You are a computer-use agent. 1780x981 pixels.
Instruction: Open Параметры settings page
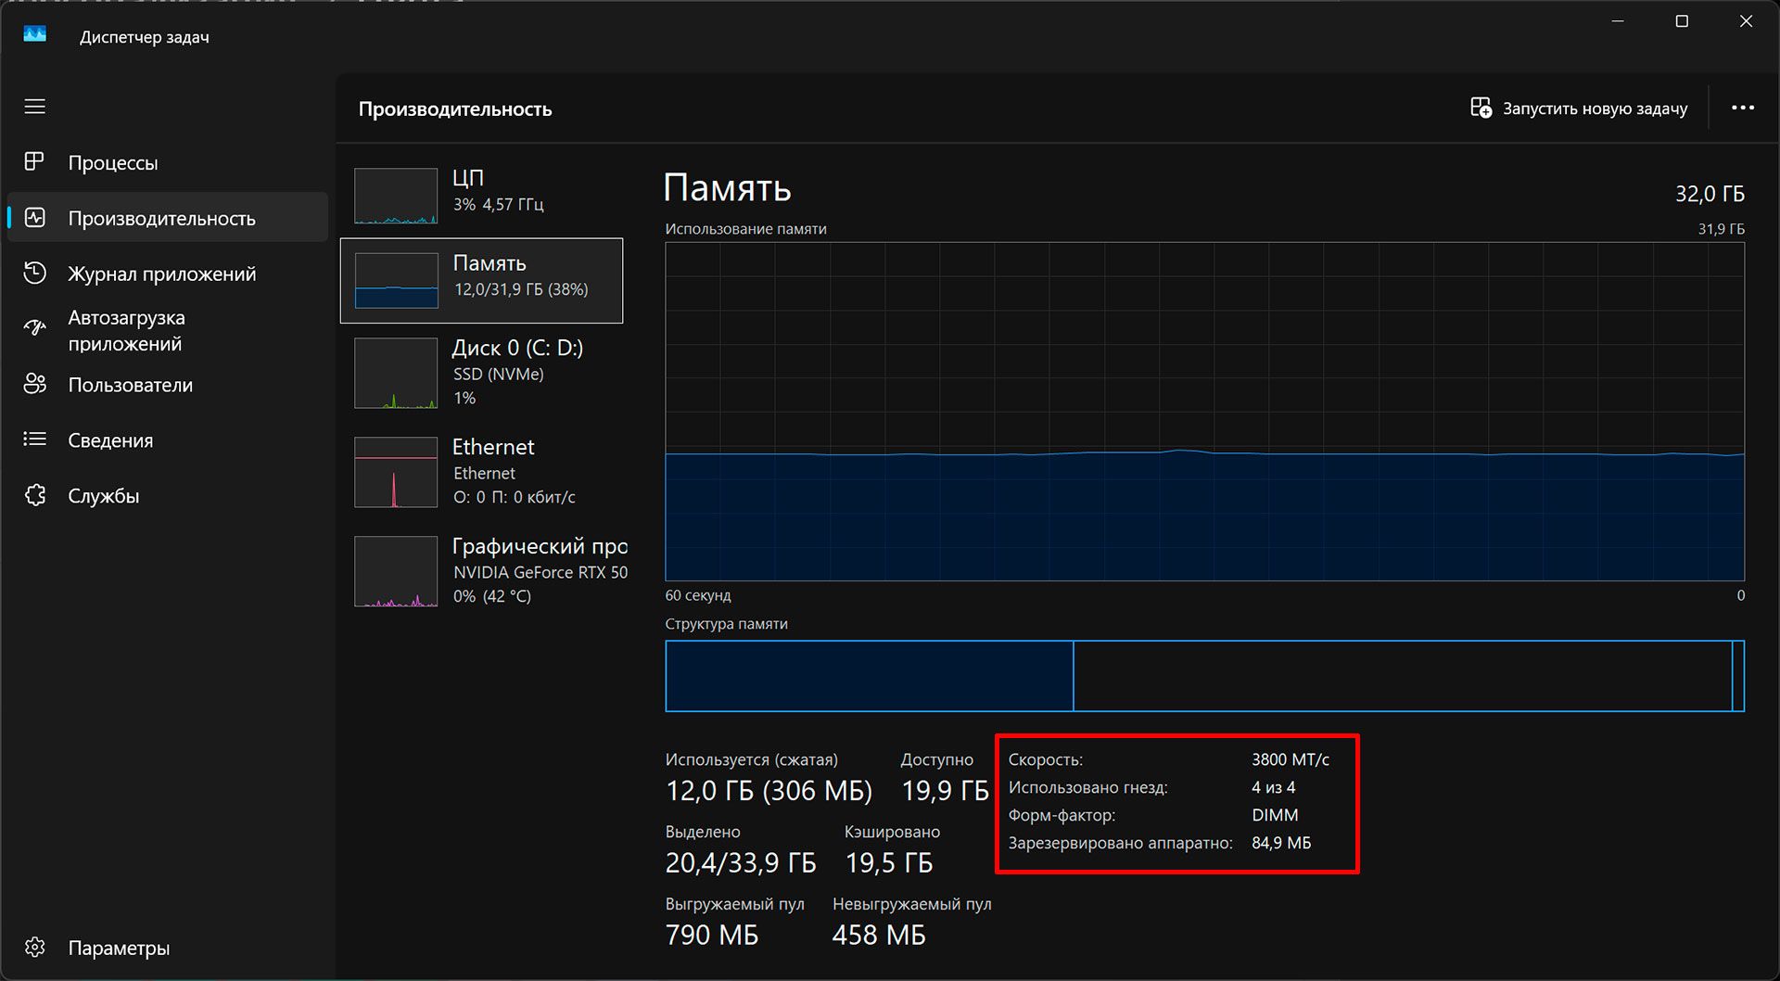tap(168, 948)
